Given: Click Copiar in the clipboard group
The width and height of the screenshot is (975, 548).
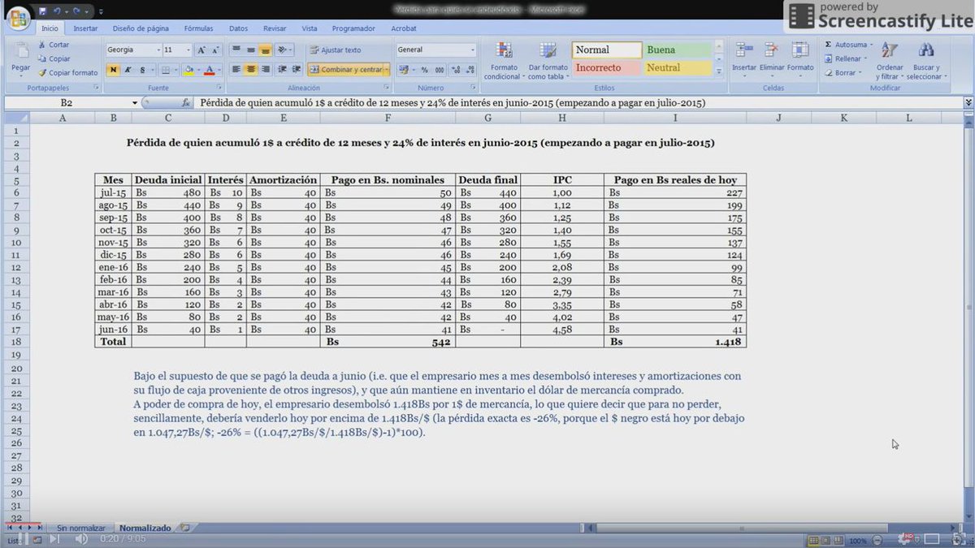Looking at the screenshot, I should (x=54, y=58).
